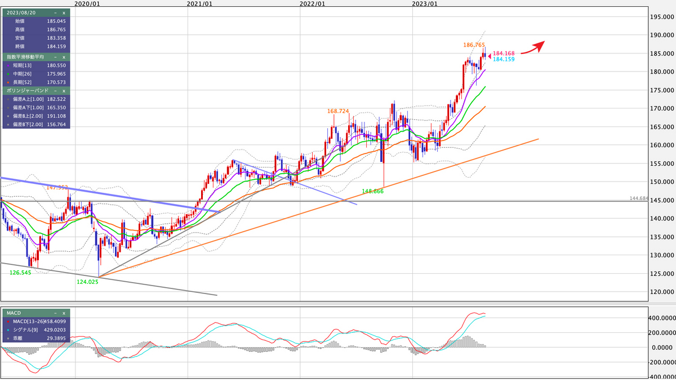Click the pink 184.168 current price tag
The width and height of the screenshot is (676, 380).
[504, 53]
